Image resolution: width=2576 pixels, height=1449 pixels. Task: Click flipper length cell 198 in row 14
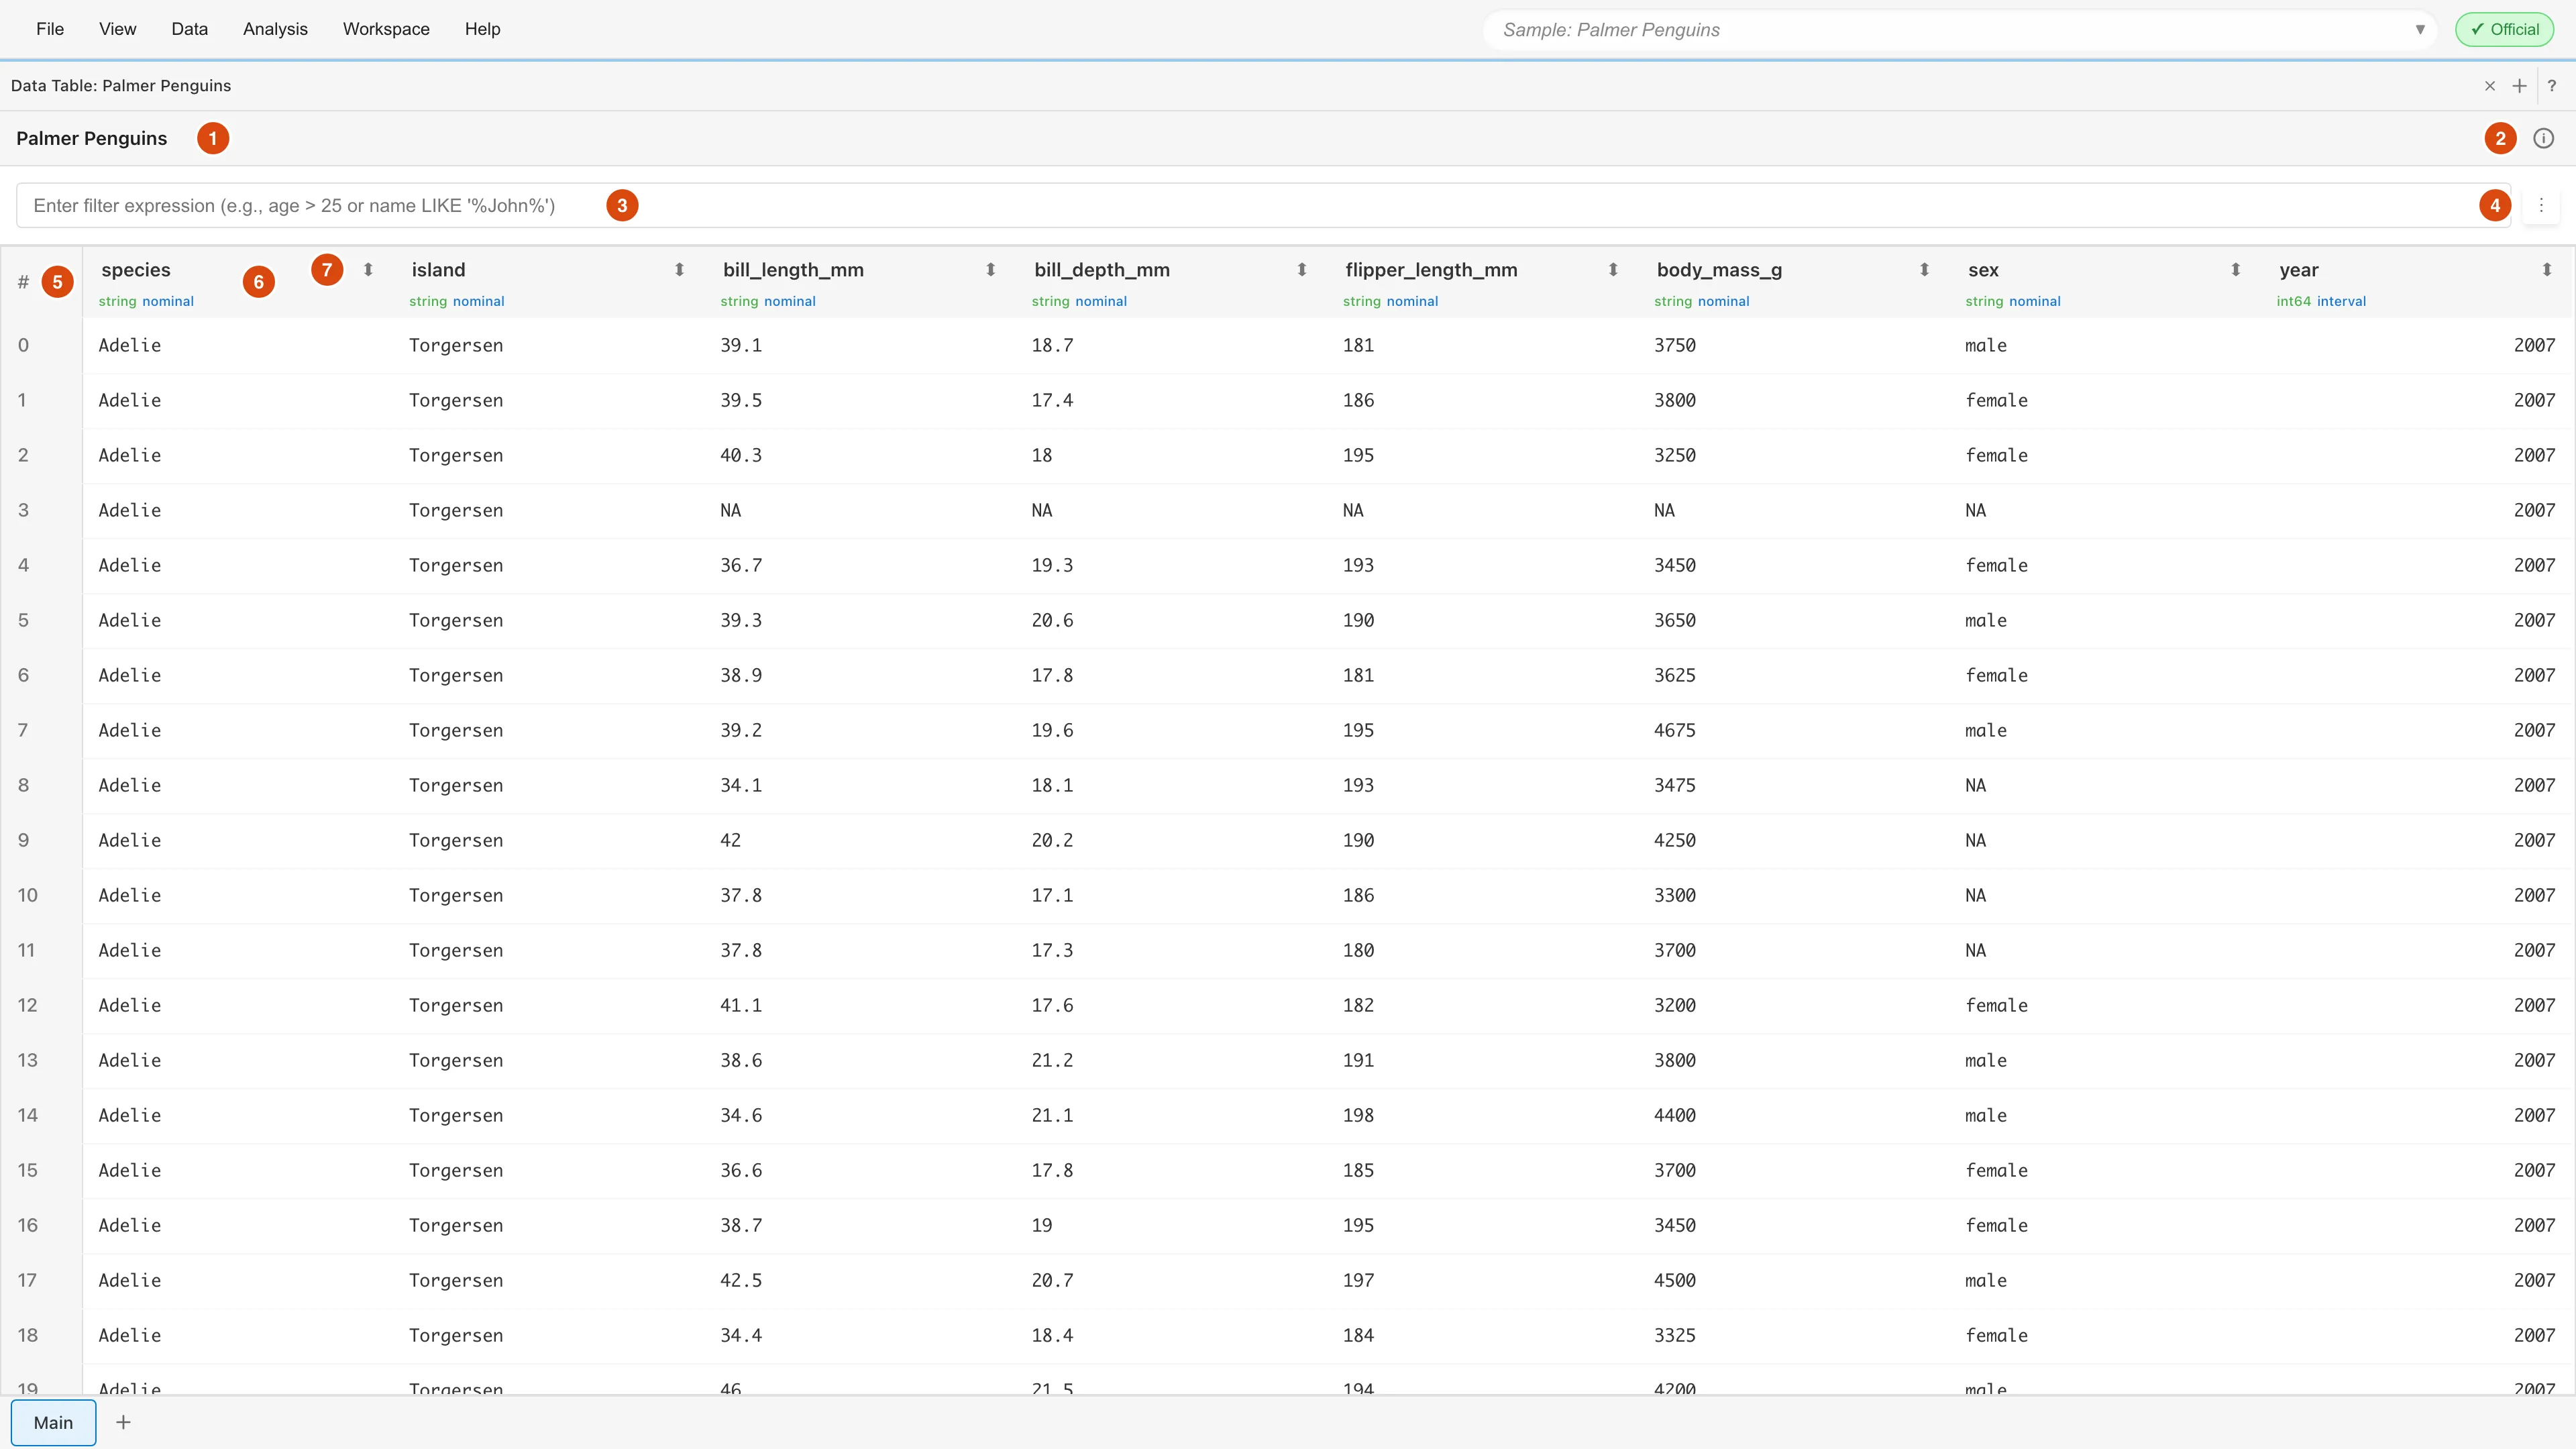[x=1358, y=1115]
